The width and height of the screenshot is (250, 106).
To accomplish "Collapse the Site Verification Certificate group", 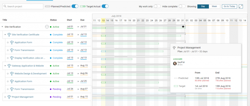I will (x=5, y=35).
